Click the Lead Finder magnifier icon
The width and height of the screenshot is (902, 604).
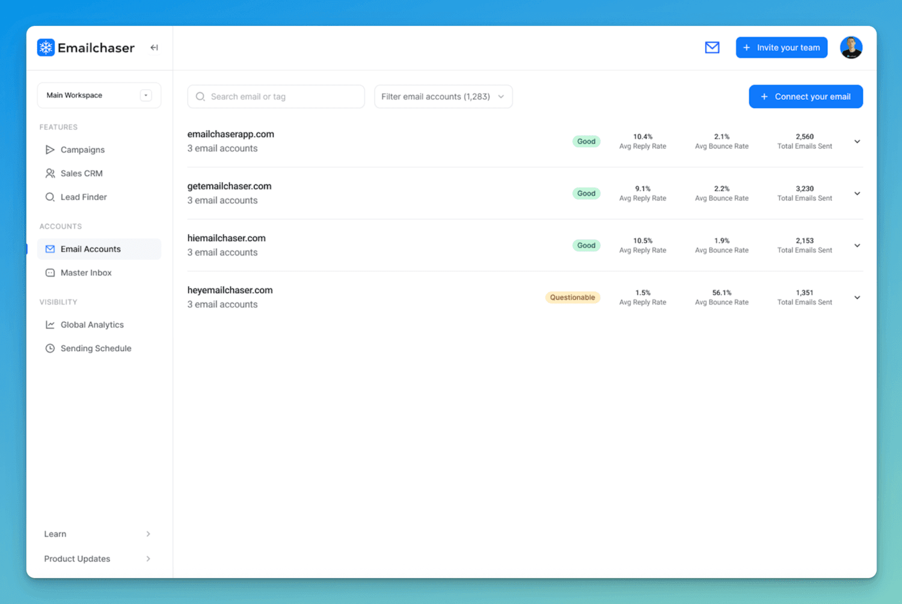click(x=51, y=197)
